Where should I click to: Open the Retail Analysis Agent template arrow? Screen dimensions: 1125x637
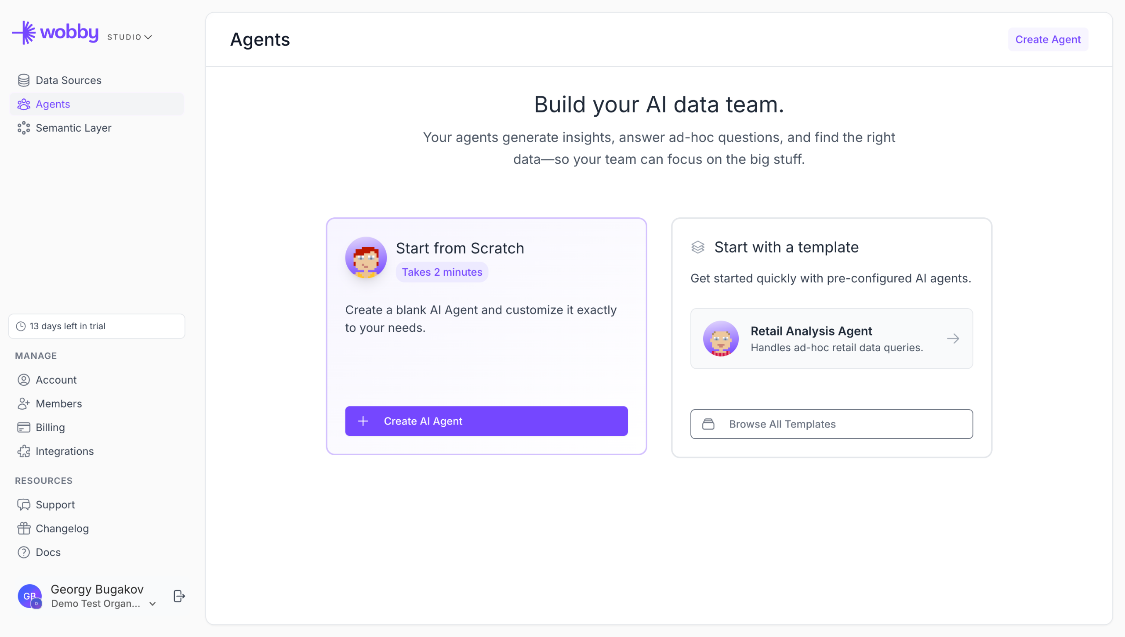pos(953,338)
